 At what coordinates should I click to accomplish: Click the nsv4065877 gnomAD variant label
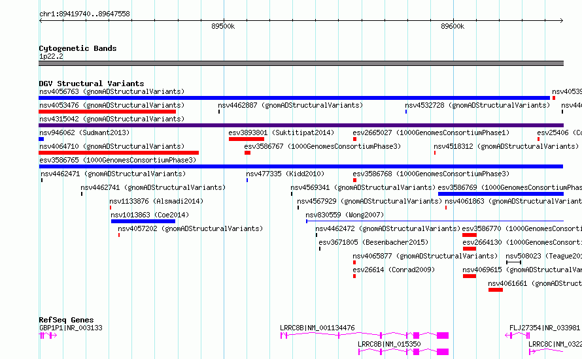425,256
